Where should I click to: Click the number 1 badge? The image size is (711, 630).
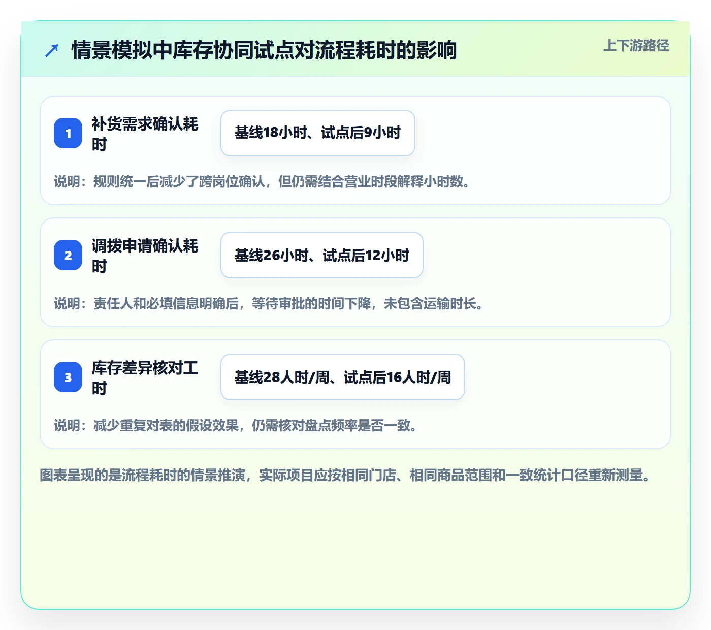[68, 133]
